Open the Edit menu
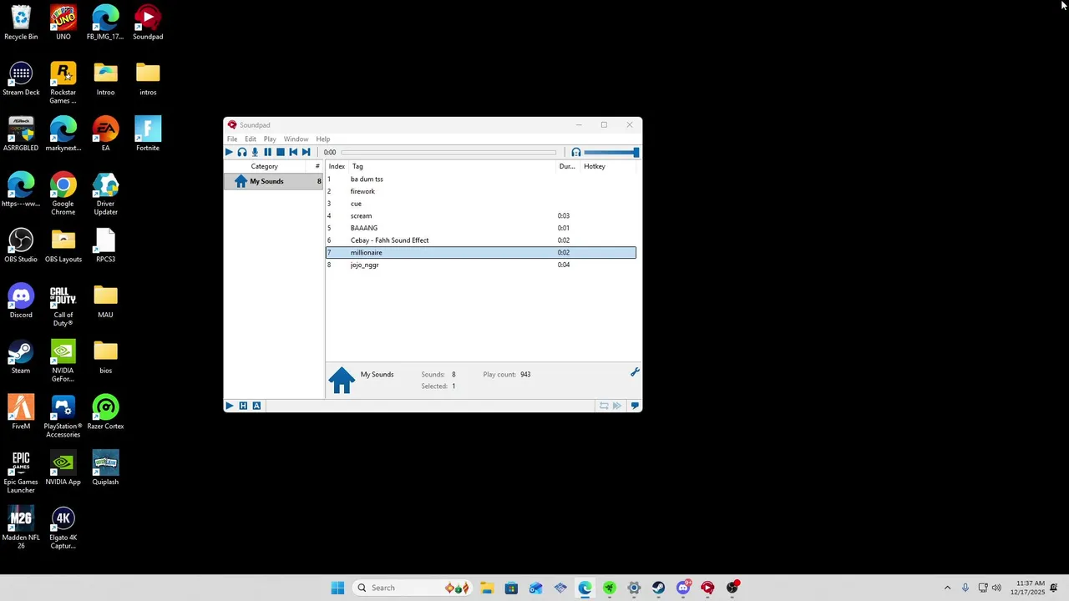1069x601 pixels. coord(251,139)
